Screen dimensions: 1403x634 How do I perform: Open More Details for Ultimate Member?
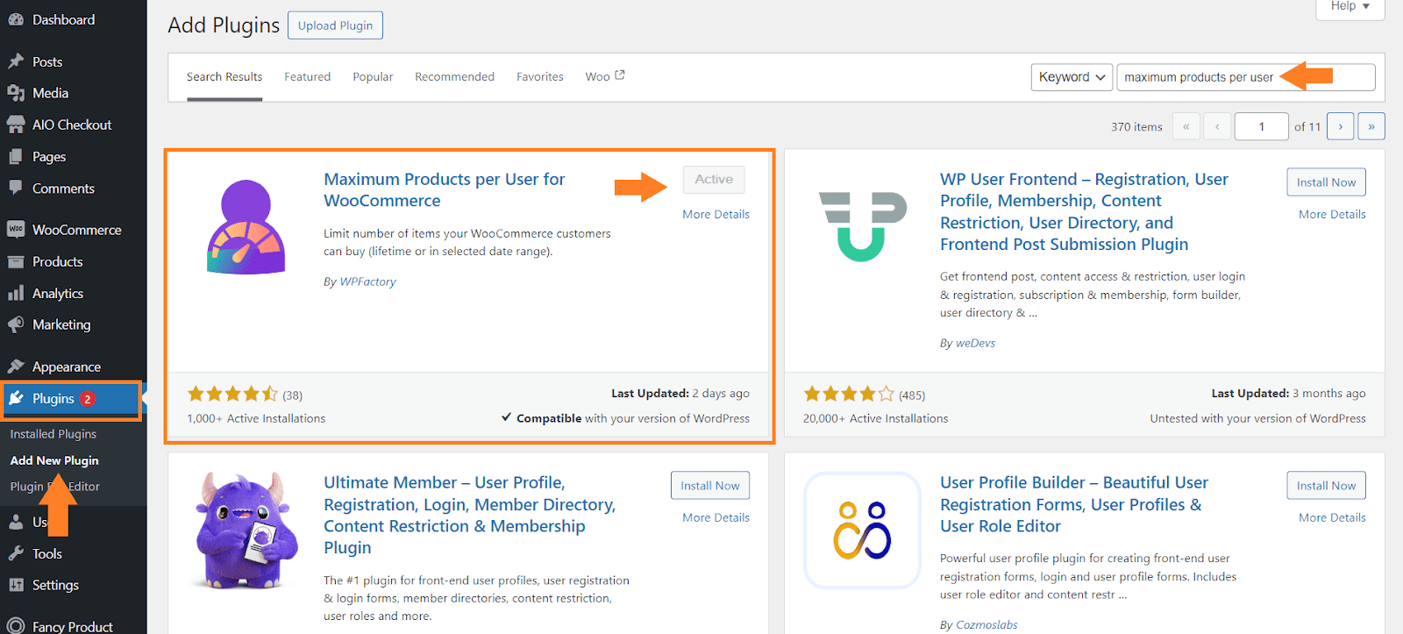click(x=716, y=517)
